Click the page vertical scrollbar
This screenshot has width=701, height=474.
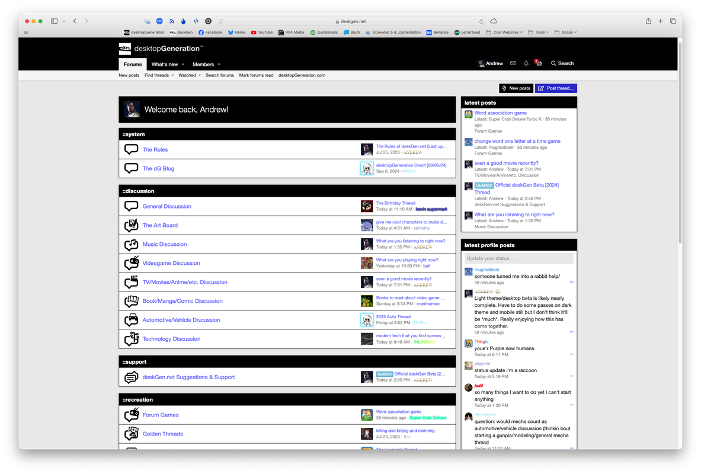point(680,143)
